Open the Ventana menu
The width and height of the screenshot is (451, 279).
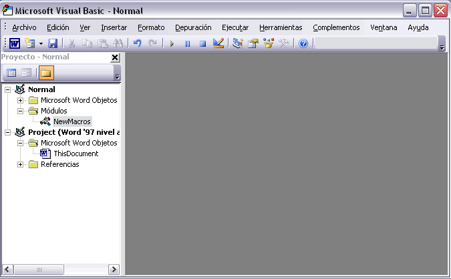tap(384, 27)
